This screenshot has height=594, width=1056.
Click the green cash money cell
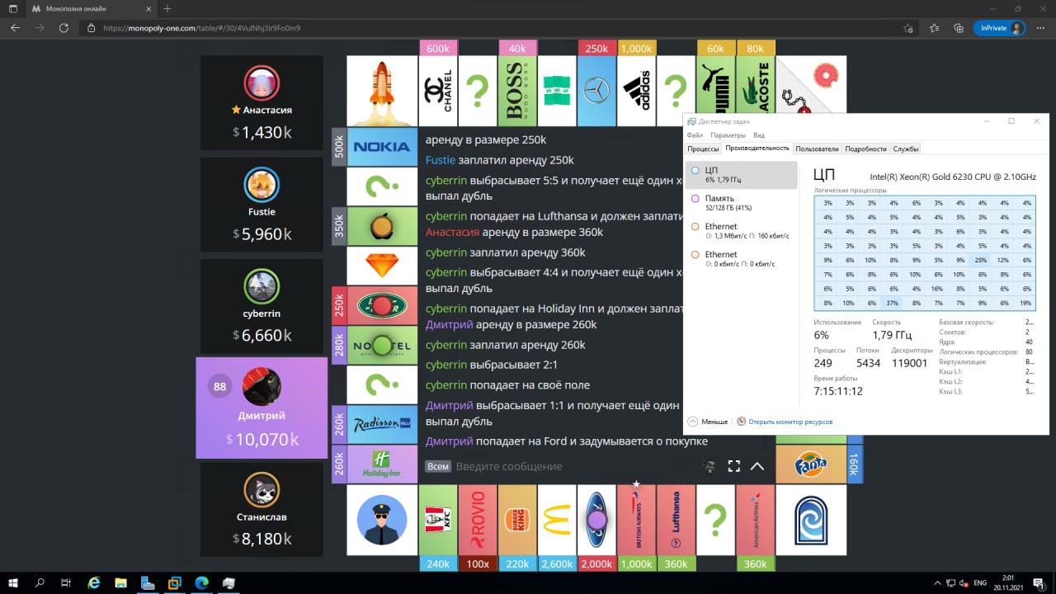[557, 91]
